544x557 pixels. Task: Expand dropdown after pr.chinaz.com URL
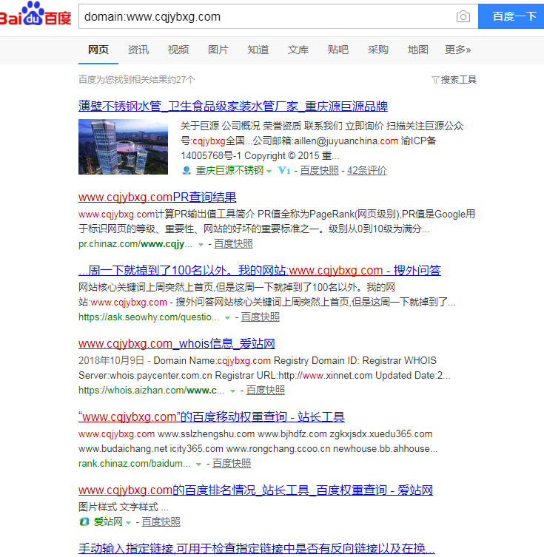point(201,244)
